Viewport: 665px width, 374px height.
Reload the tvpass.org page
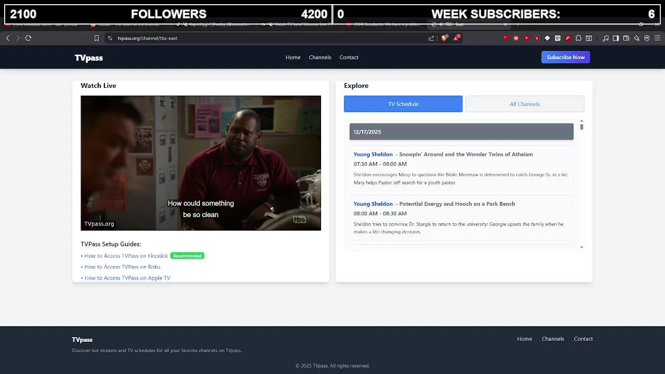28,38
